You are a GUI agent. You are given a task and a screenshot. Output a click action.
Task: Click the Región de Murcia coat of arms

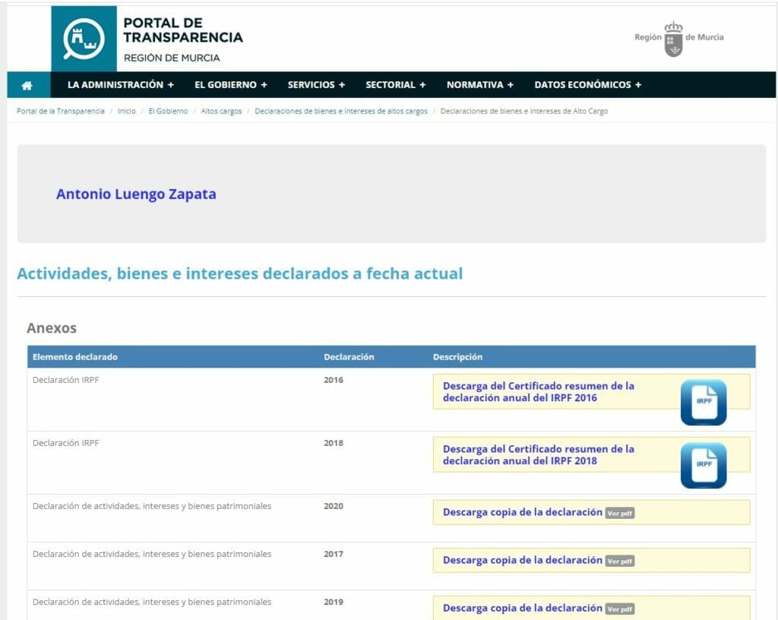(x=673, y=39)
